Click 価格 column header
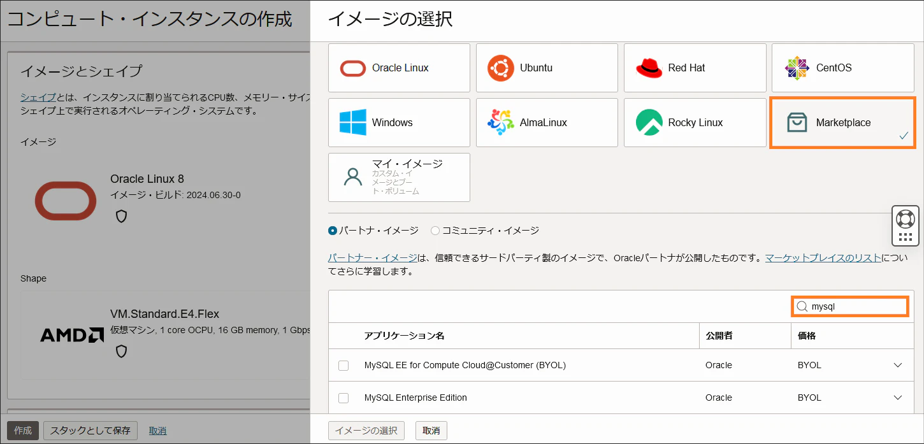 coord(807,336)
